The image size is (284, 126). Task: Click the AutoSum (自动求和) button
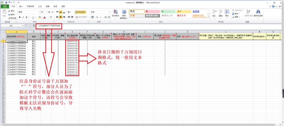point(237,10)
